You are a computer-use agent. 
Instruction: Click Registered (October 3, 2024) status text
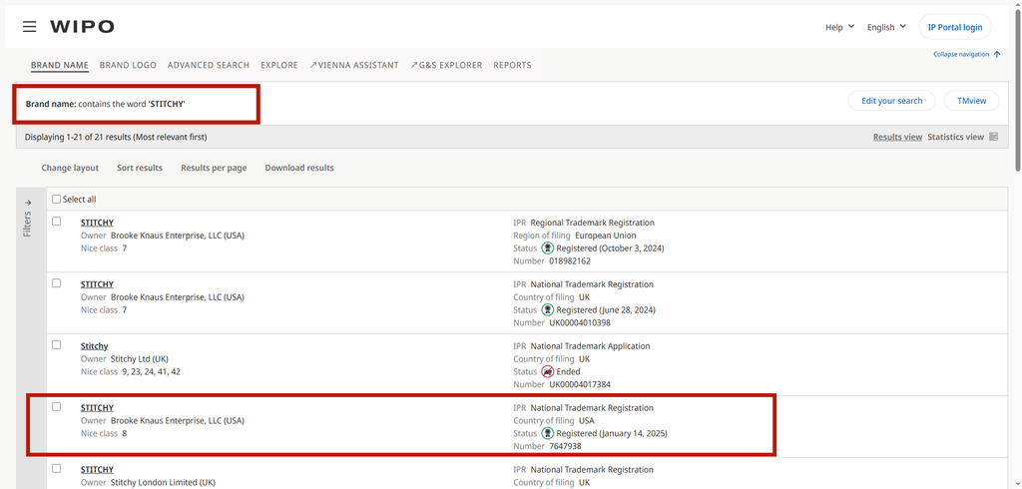coord(610,247)
